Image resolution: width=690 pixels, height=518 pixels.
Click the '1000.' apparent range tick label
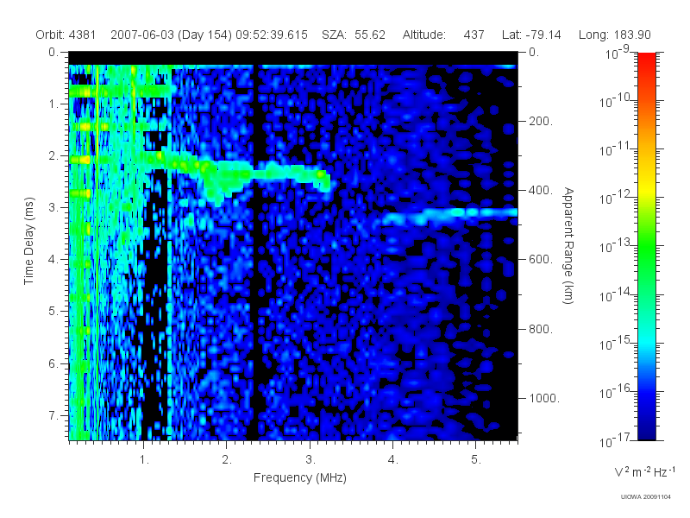pyautogui.click(x=544, y=398)
